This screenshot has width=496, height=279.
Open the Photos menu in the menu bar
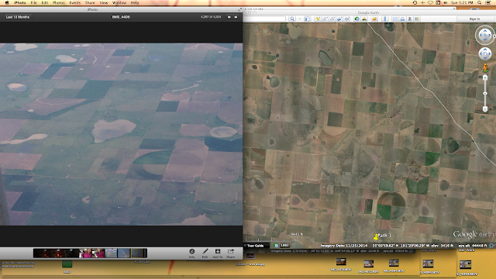click(x=59, y=2)
